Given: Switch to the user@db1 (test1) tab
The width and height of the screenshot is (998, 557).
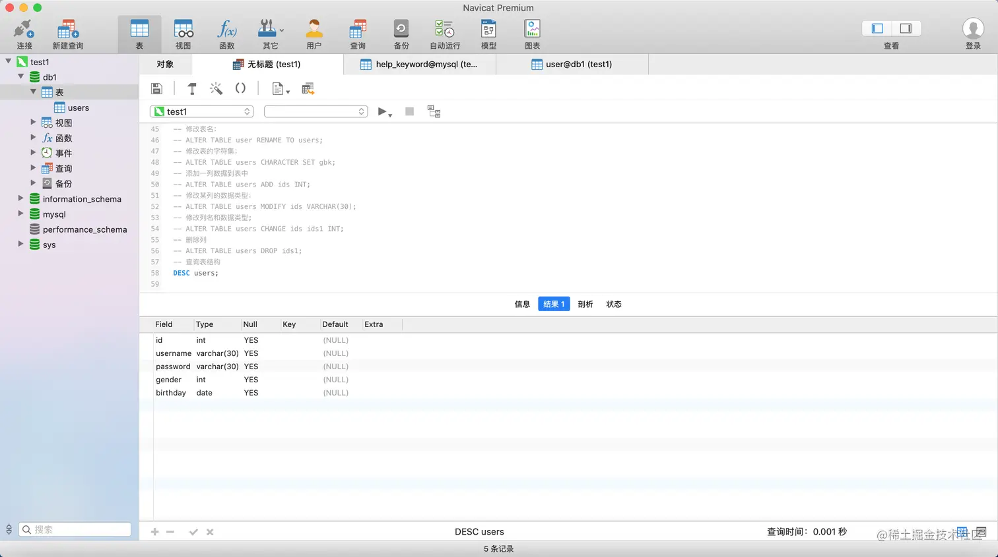Looking at the screenshot, I should coord(572,64).
